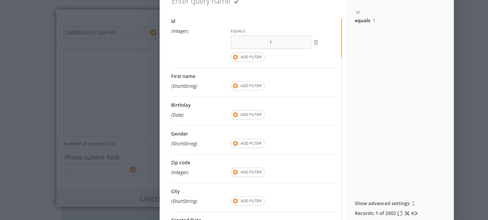Click the Cancel button
Screen dimensions: 488x220
tap(150, 199)
